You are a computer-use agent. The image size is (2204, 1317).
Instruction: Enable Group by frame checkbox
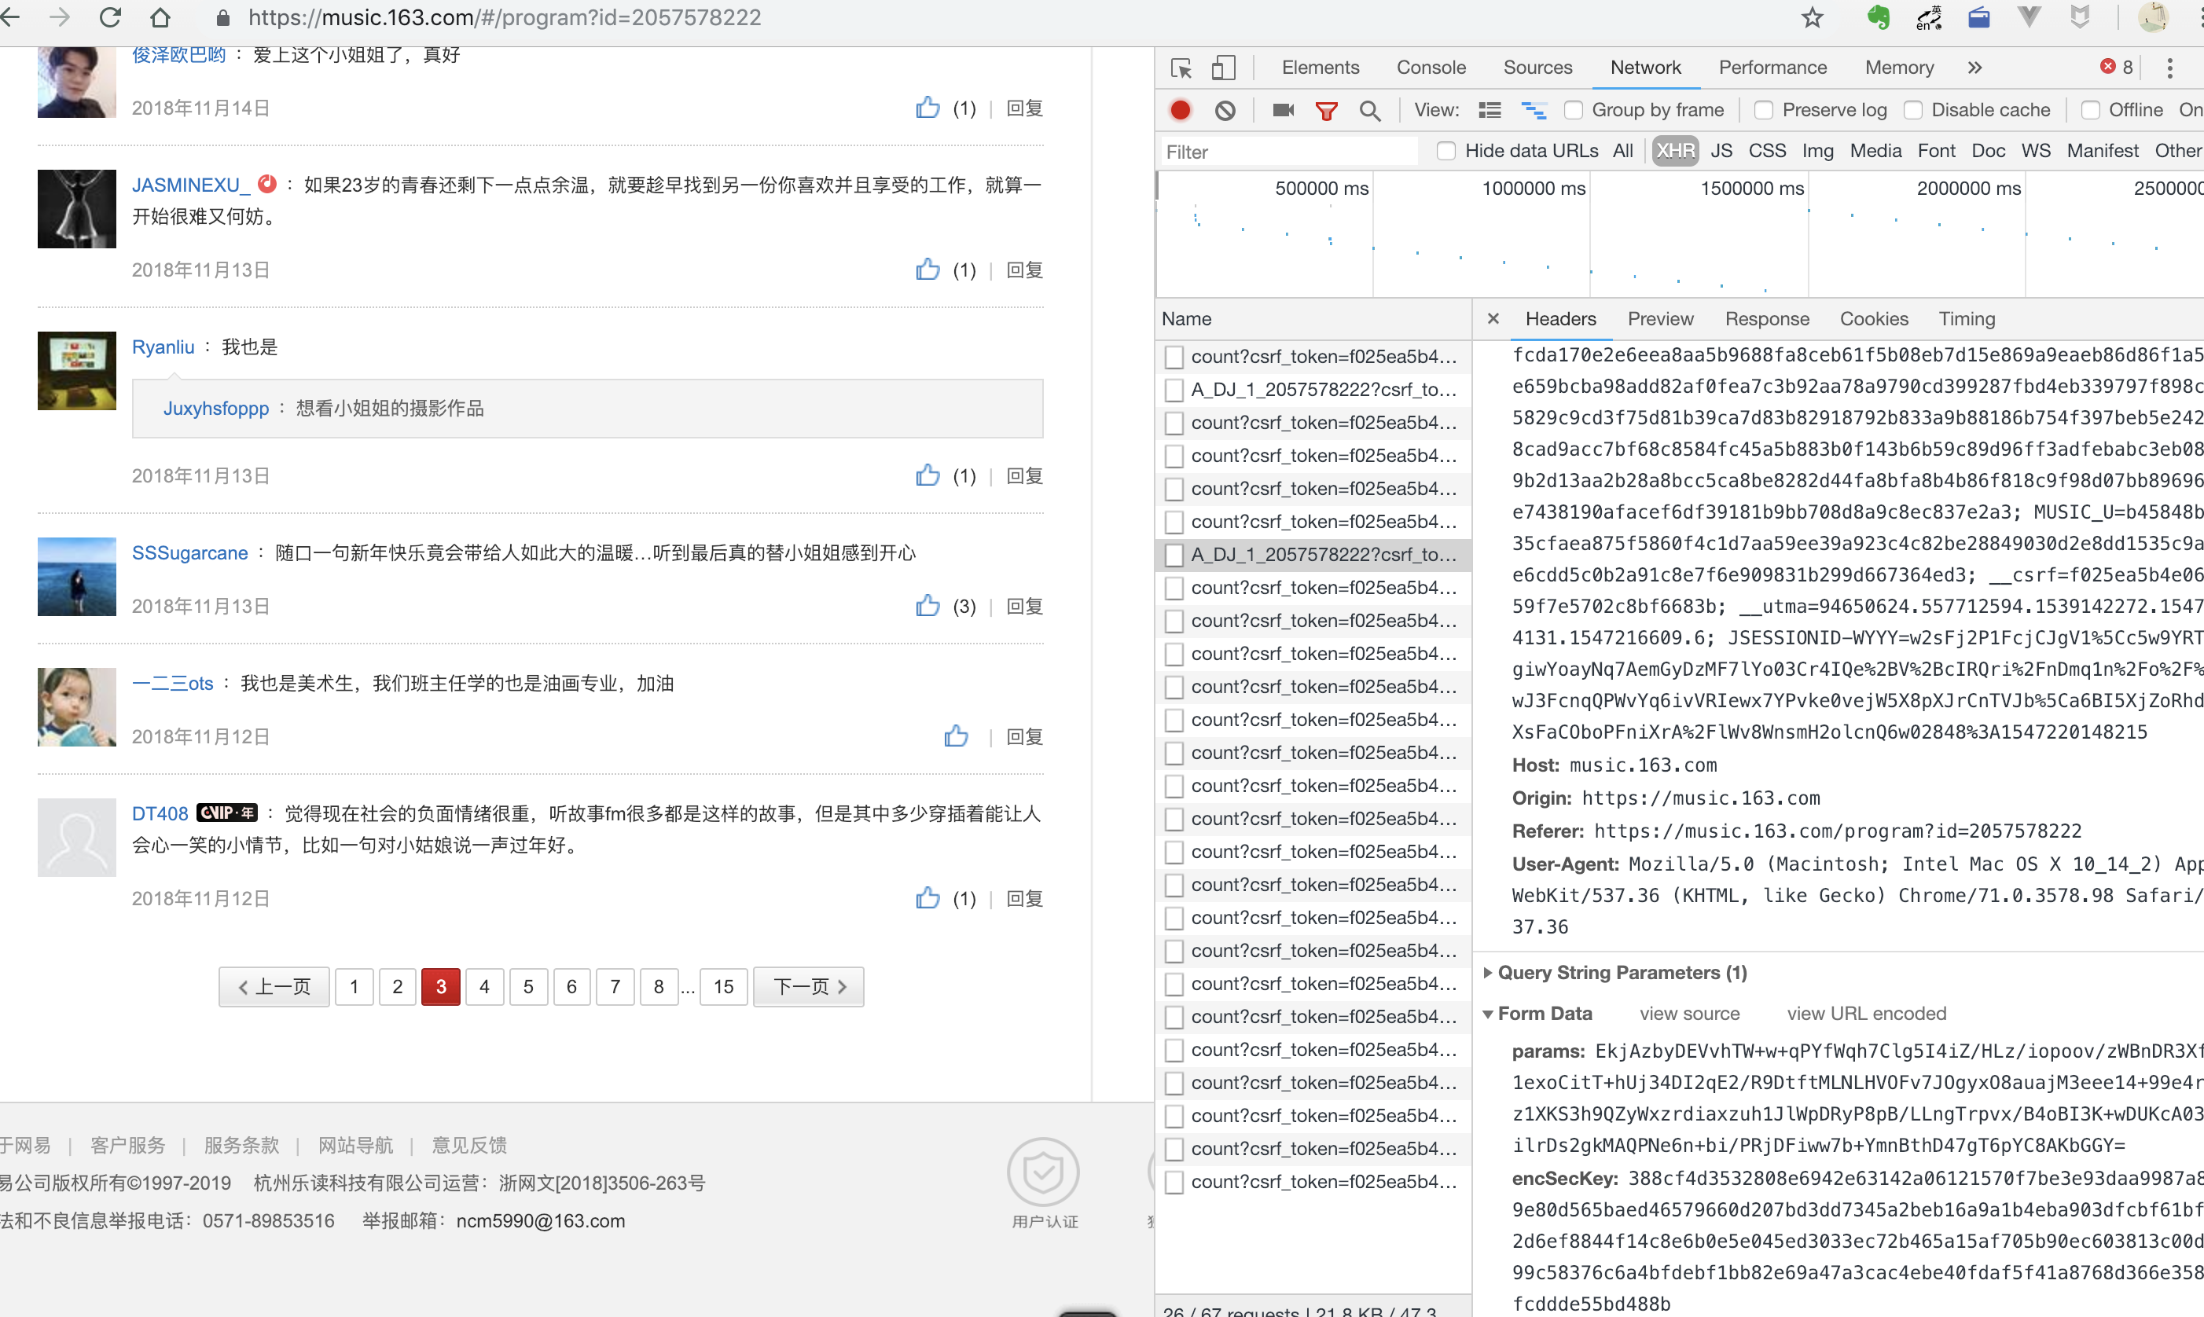point(1573,110)
